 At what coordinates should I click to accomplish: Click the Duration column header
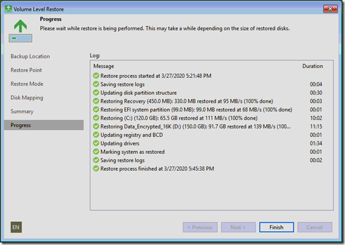[x=313, y=66]
